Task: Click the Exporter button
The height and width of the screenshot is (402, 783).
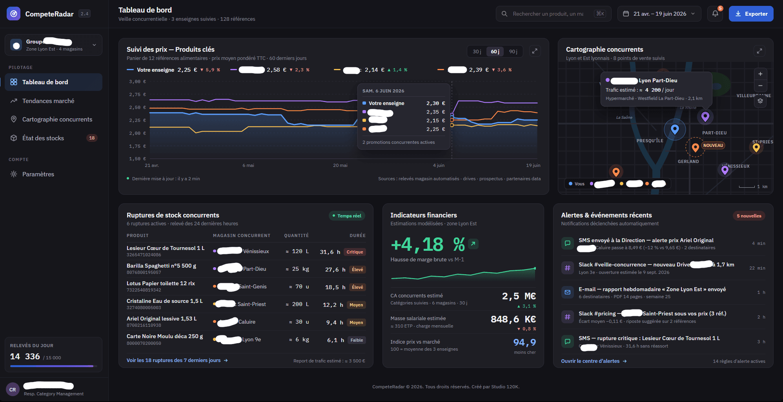Action: [x=751, y=14]
